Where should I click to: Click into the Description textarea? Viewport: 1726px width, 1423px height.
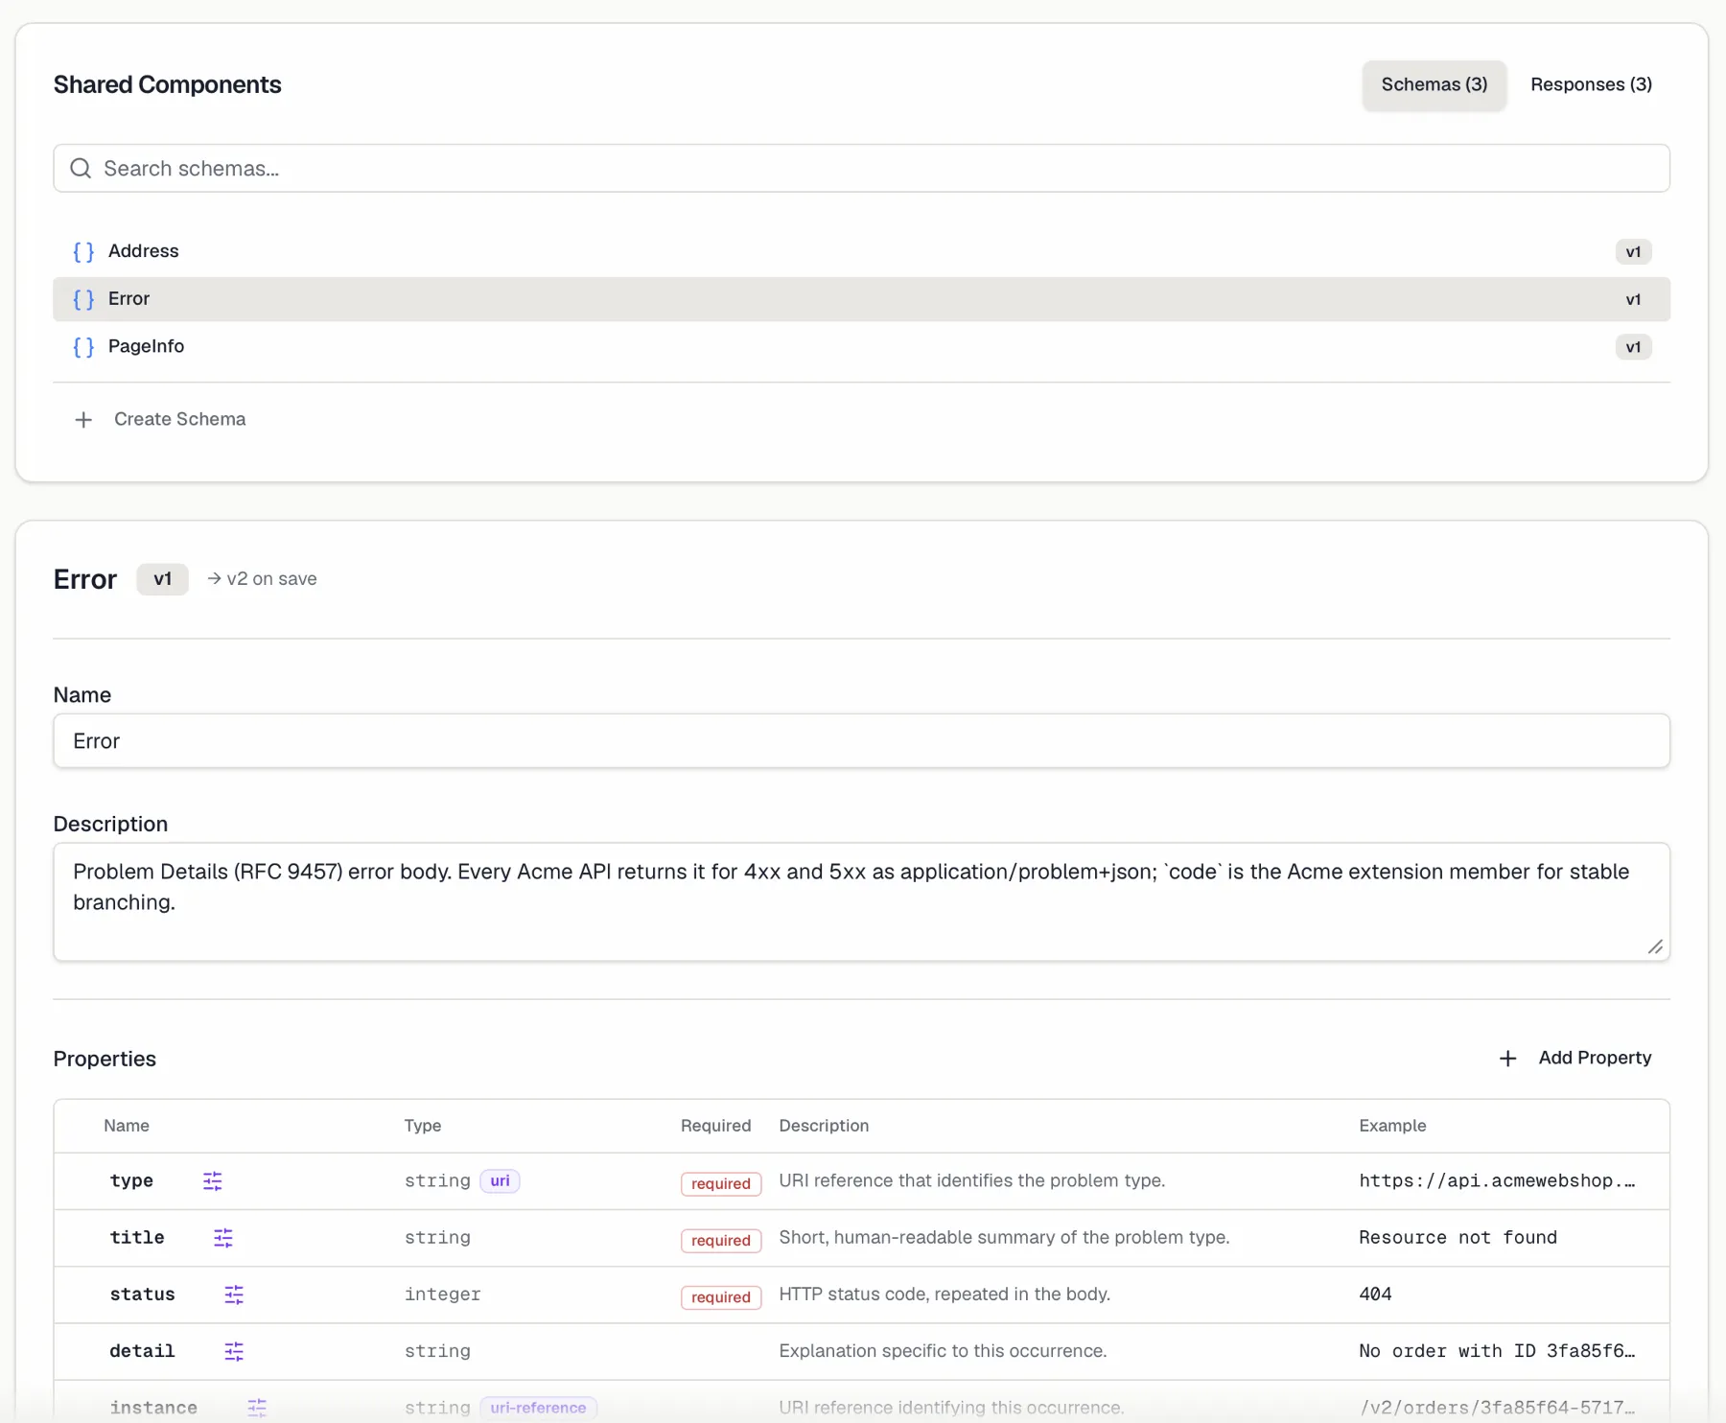[861, 902]
